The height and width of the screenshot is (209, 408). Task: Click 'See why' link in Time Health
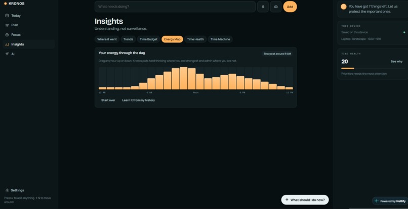click(396, 62)
